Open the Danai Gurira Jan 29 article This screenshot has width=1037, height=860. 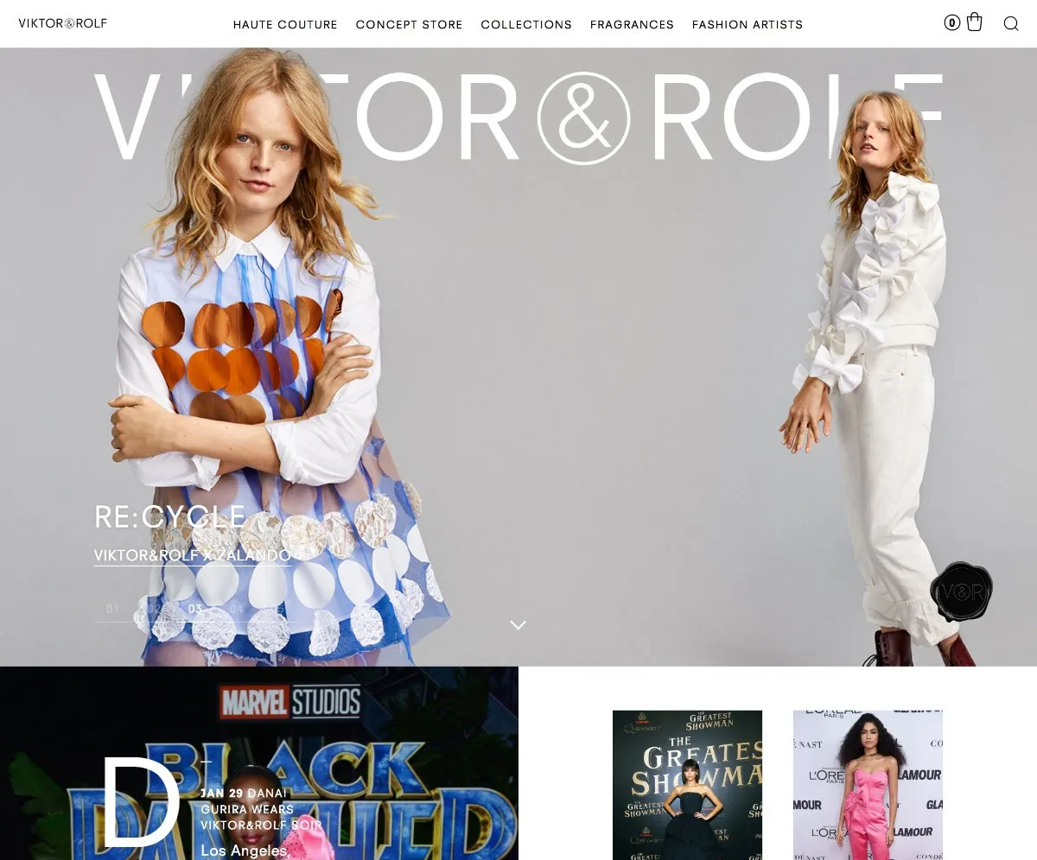[x=261, y=809]
